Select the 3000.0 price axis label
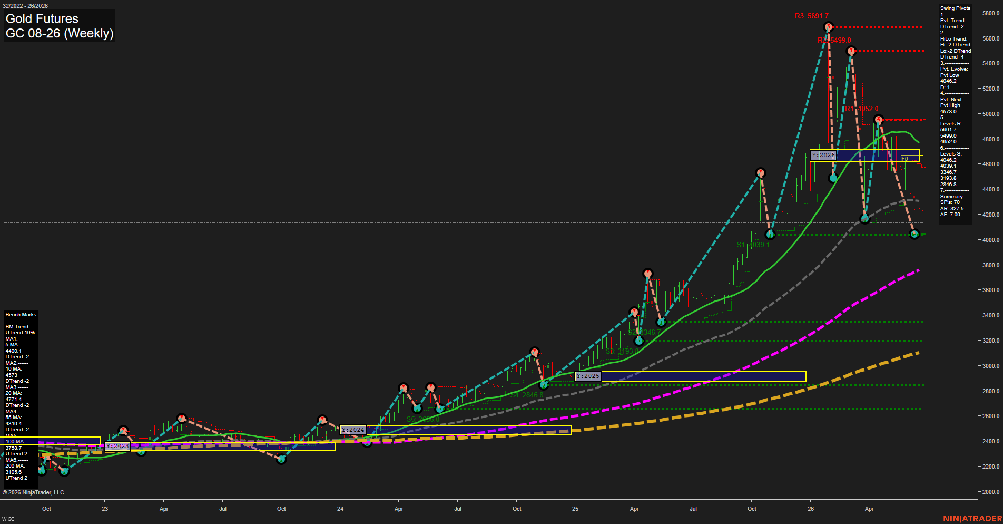 pos(991,366)
